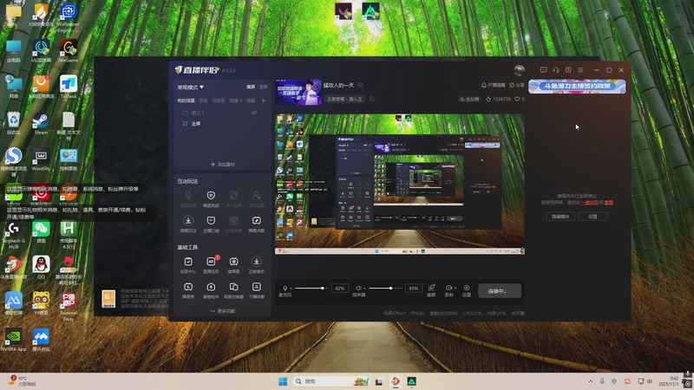694x390 pixels.
Task: Open the 常规模式 mode dropdown
Action: (x=190, y=88)
